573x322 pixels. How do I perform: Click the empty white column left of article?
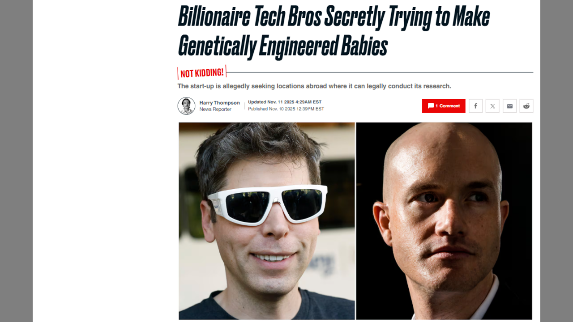click(x=105, y=161)
